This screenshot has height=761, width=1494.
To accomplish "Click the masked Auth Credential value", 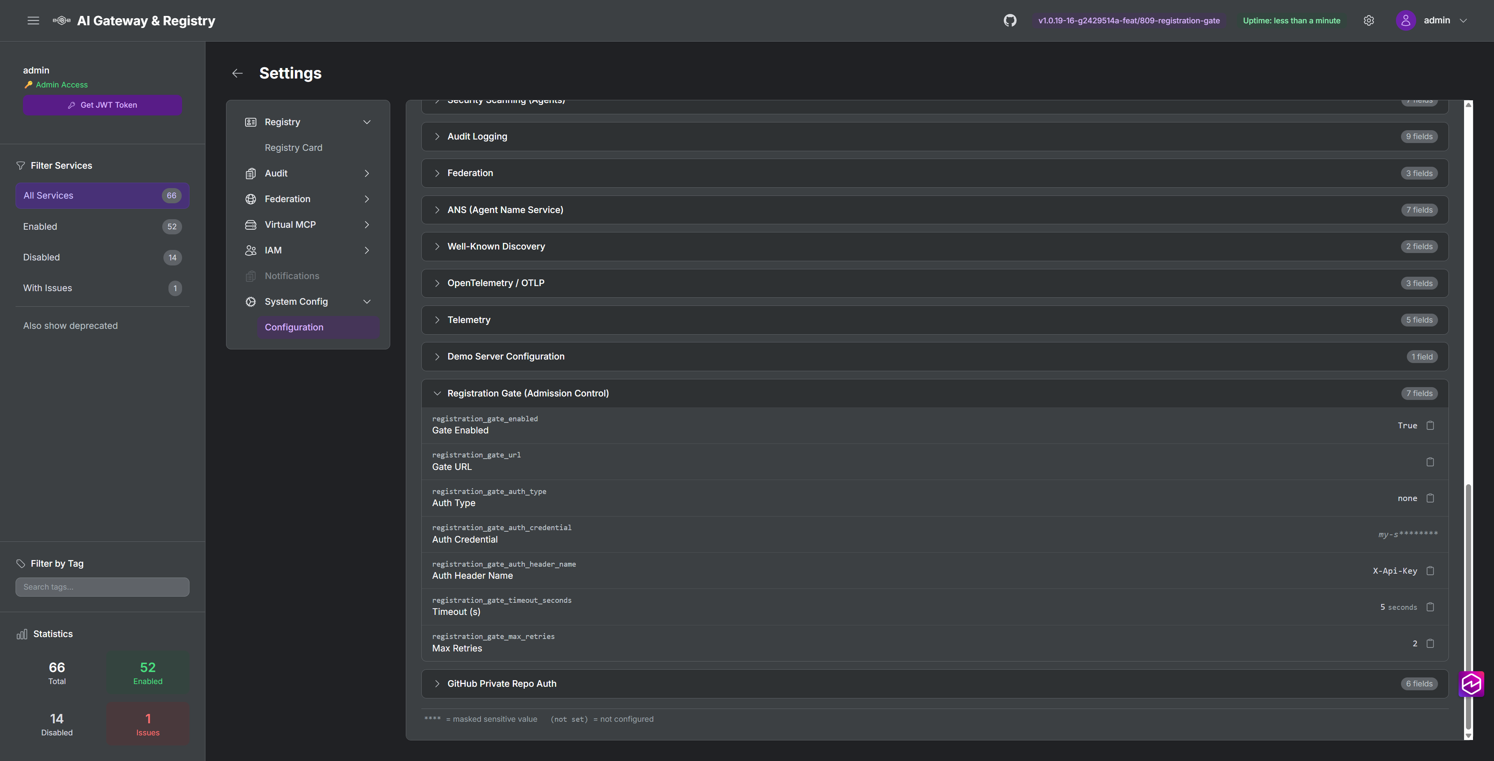I will click(x=1408, y=534).
